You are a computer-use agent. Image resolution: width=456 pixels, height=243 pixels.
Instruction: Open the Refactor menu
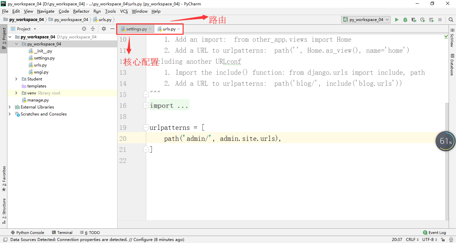81,11
